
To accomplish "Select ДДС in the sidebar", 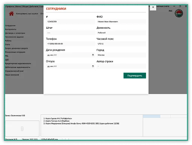I will (7, 60).
